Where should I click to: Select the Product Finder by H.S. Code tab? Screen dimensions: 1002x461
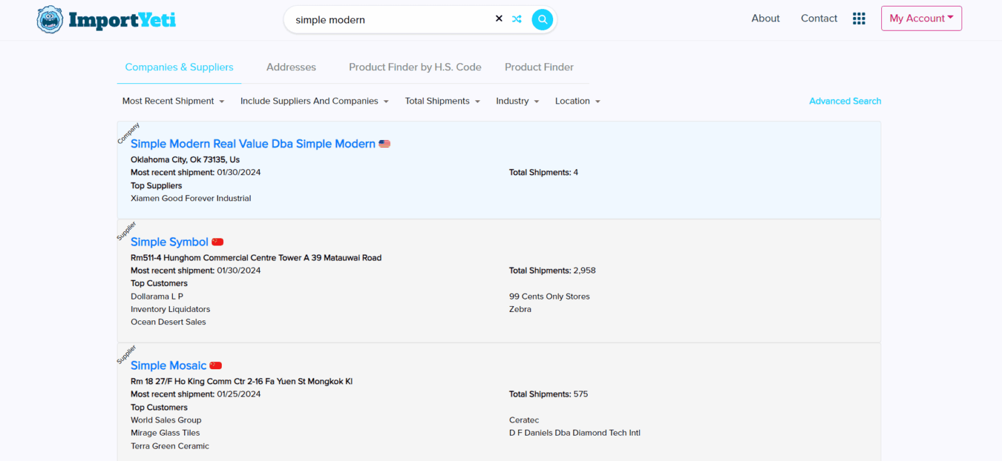(x=415, y=67)
